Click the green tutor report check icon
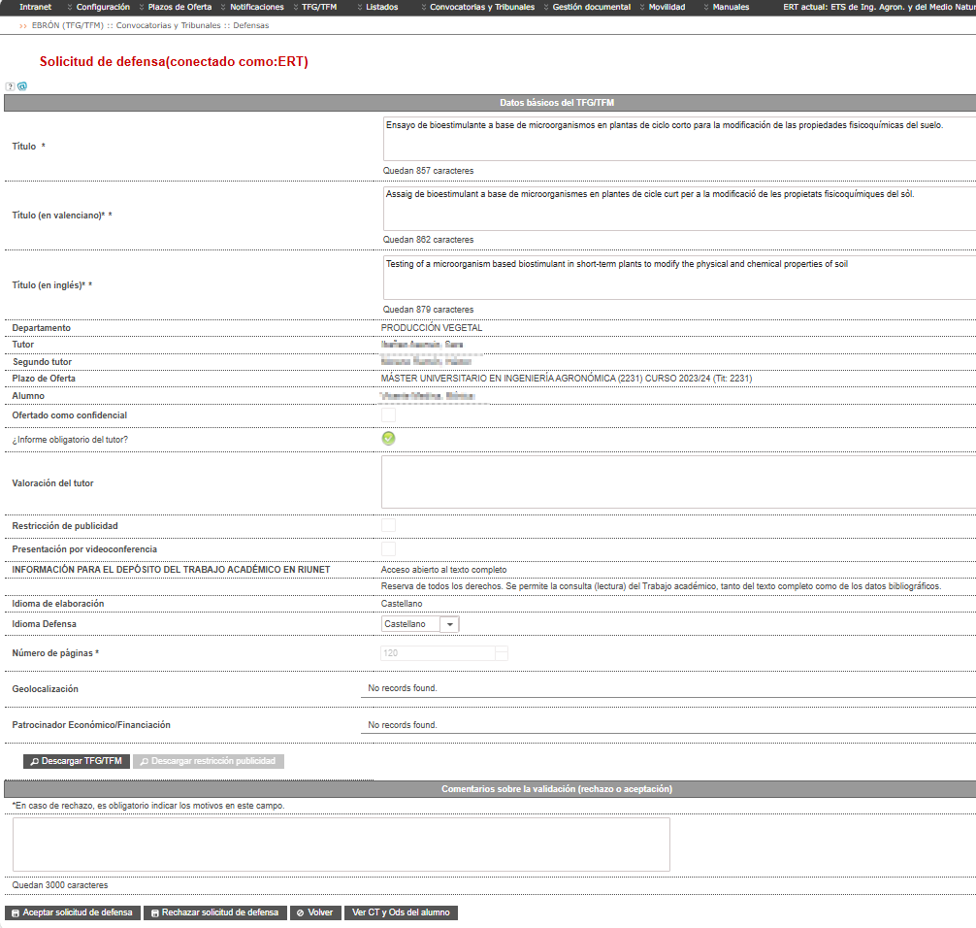 [388, 439]
